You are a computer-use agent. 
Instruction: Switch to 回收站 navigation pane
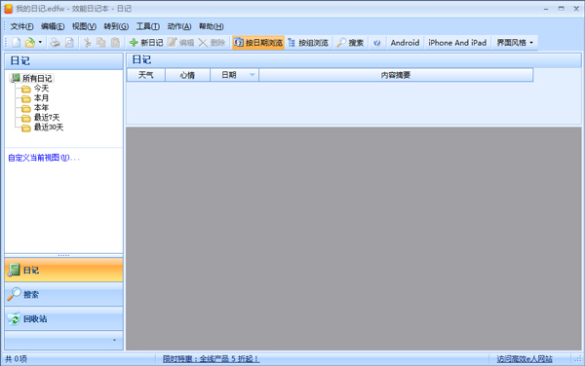click(x=63, y=318)
